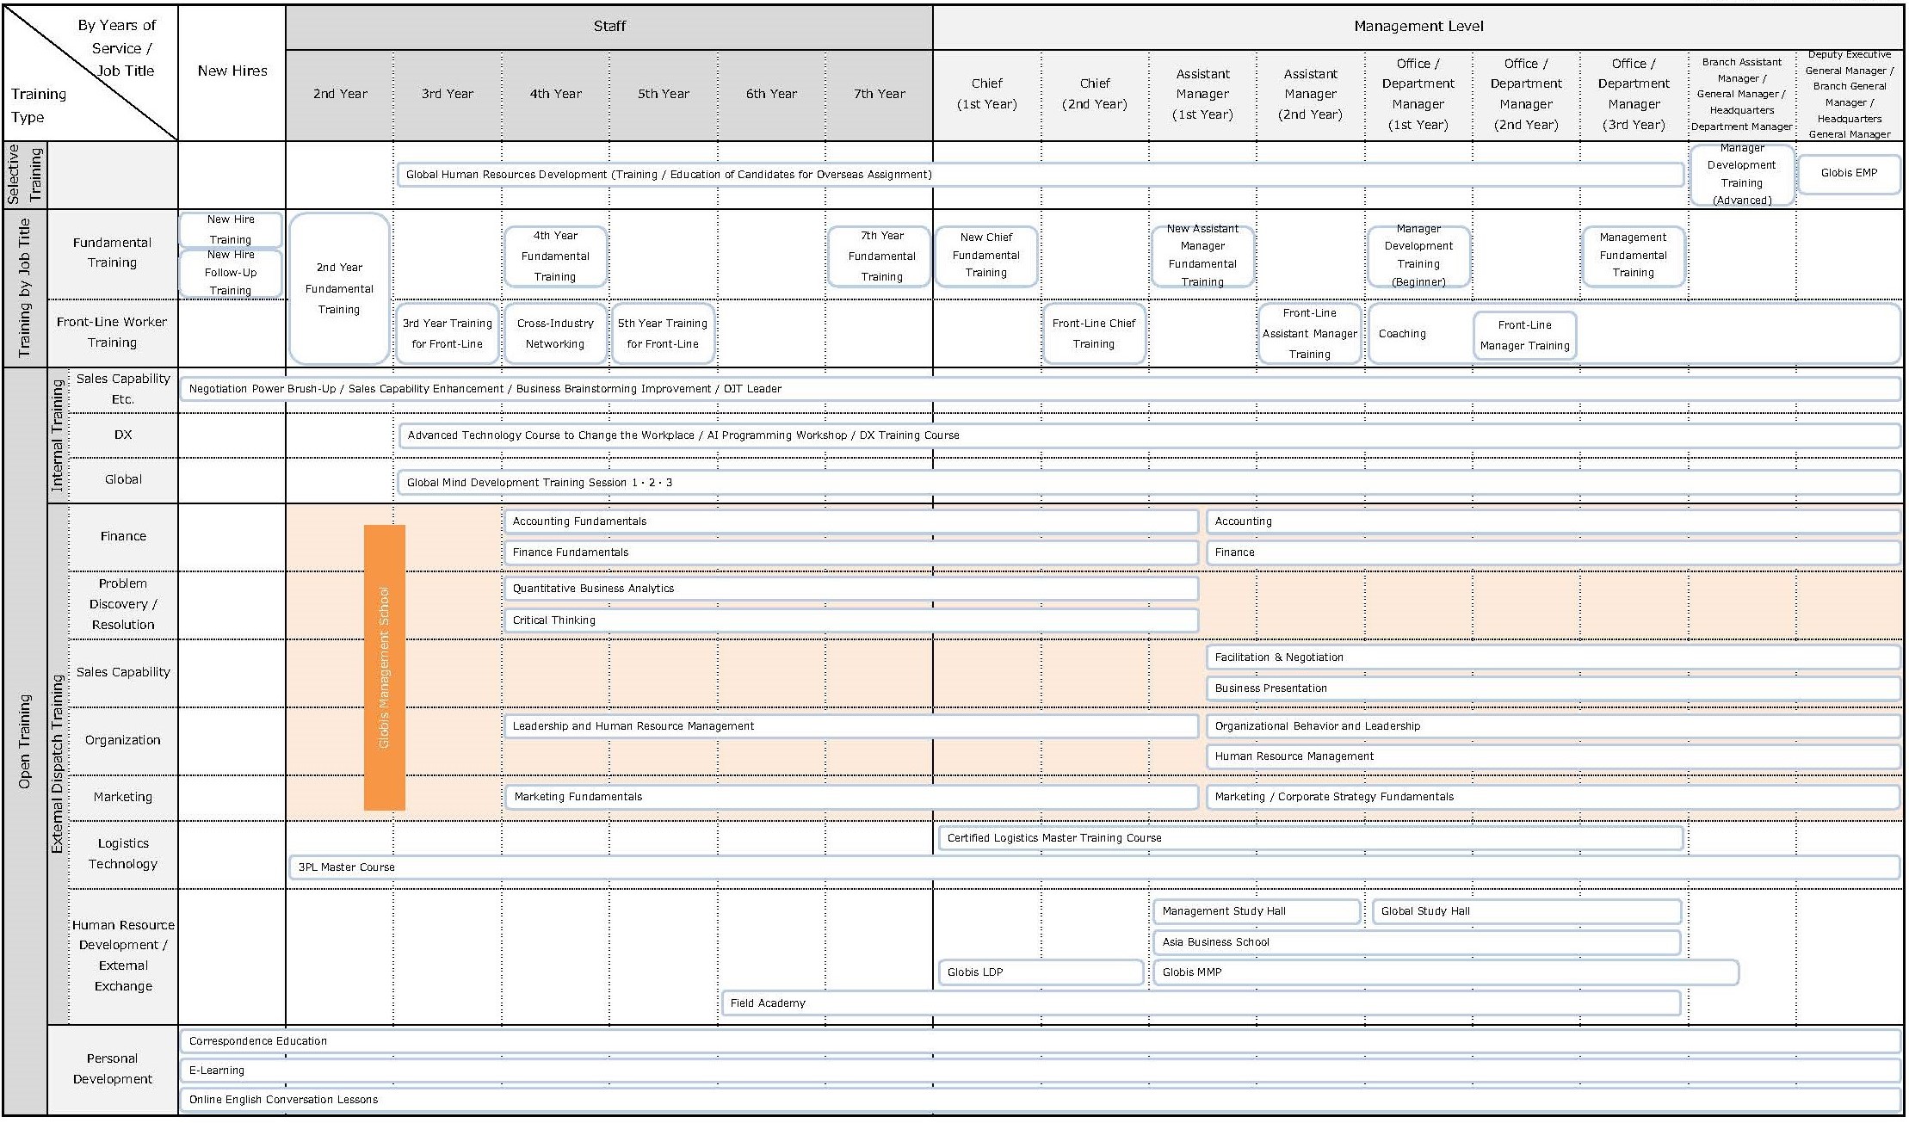Click the Globis EMP training box
The height and width of the screenshot is (1123, 1909).
(1849, 174)
